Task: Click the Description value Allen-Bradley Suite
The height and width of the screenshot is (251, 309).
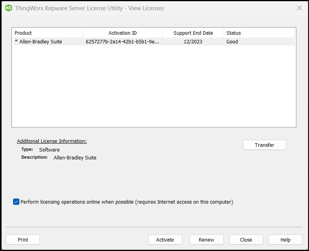Action: point(75,157)
